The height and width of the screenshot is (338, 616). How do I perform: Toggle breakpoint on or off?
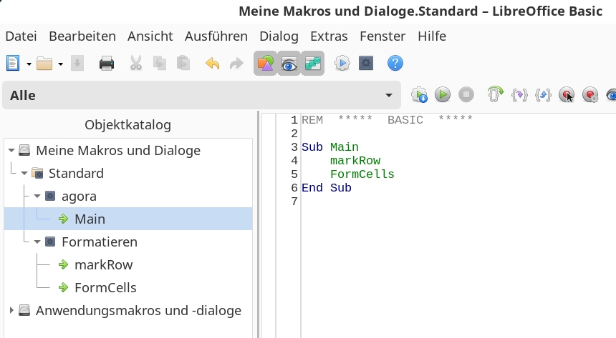coord(567,95)
